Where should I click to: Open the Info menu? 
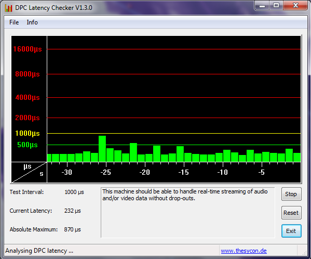coord(32,22)
